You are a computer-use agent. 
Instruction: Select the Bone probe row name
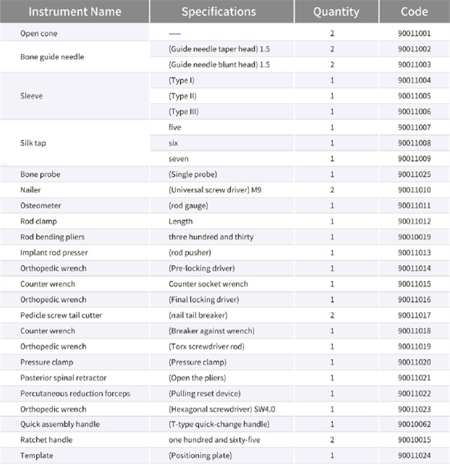(40, 175)
